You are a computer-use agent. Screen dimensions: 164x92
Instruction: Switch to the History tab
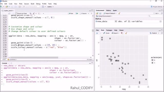[x=108, y=10]
